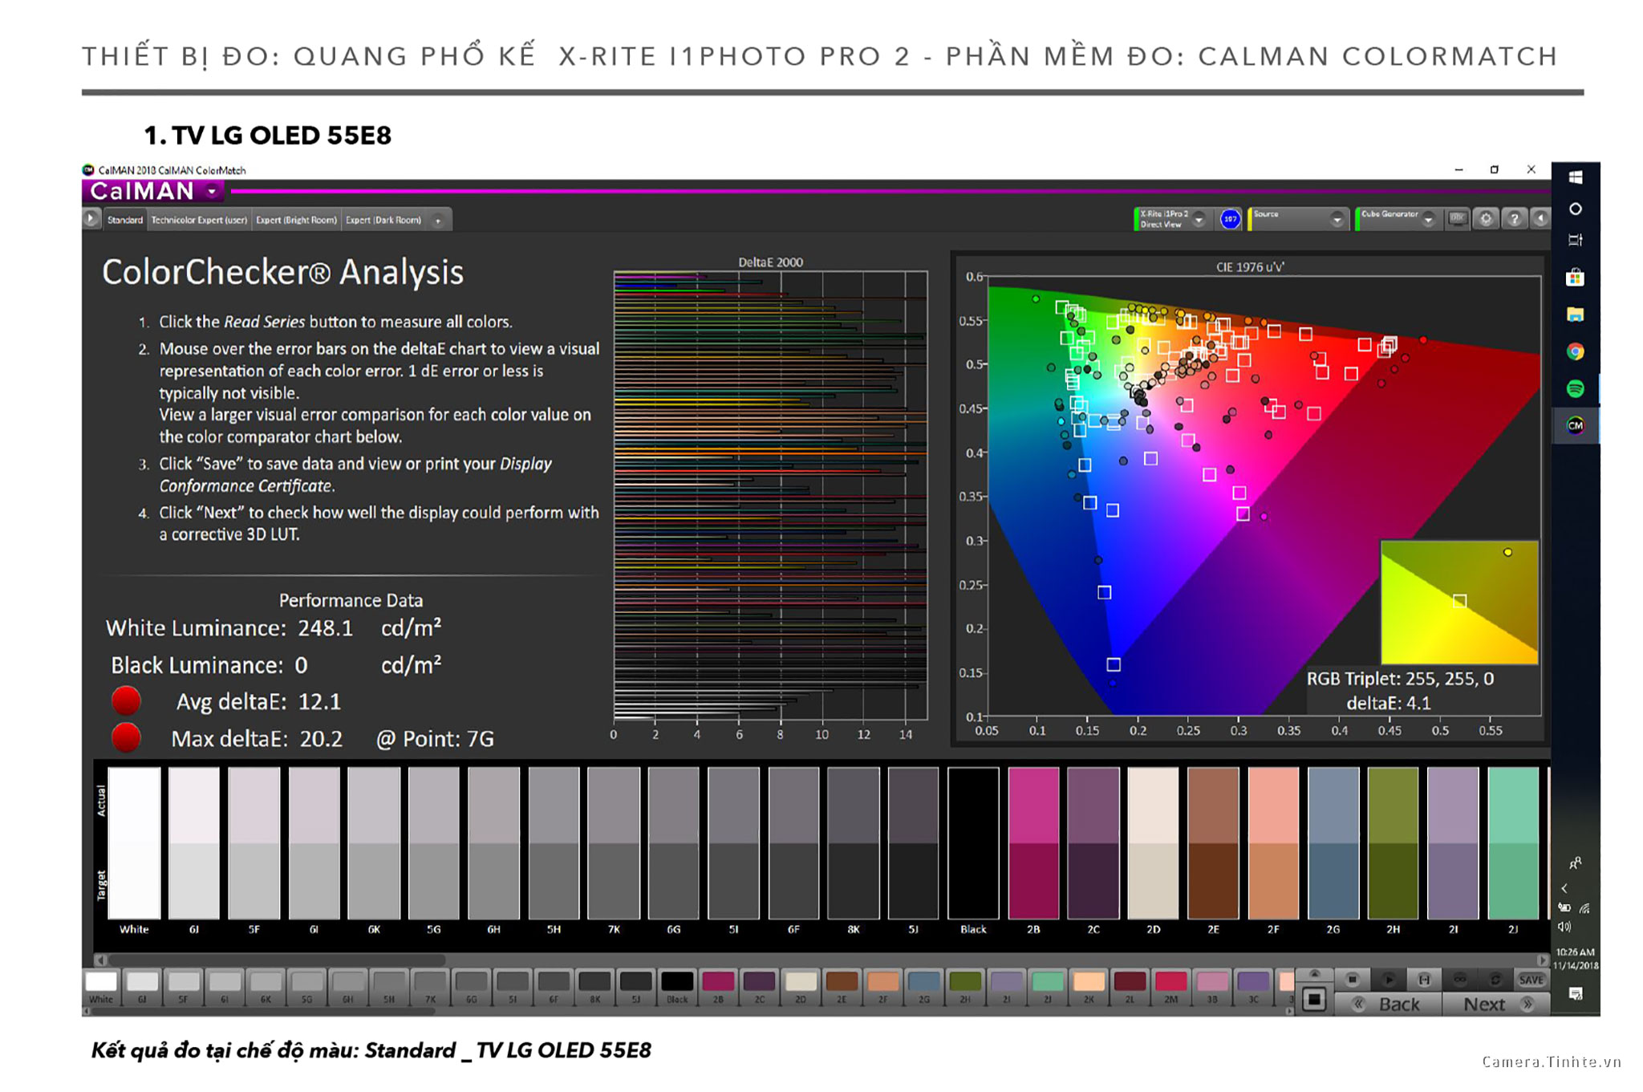This screenshot has width=1643, height=1092.
Task: Click the read series bracket button
Action: (x=1424, y=980)
